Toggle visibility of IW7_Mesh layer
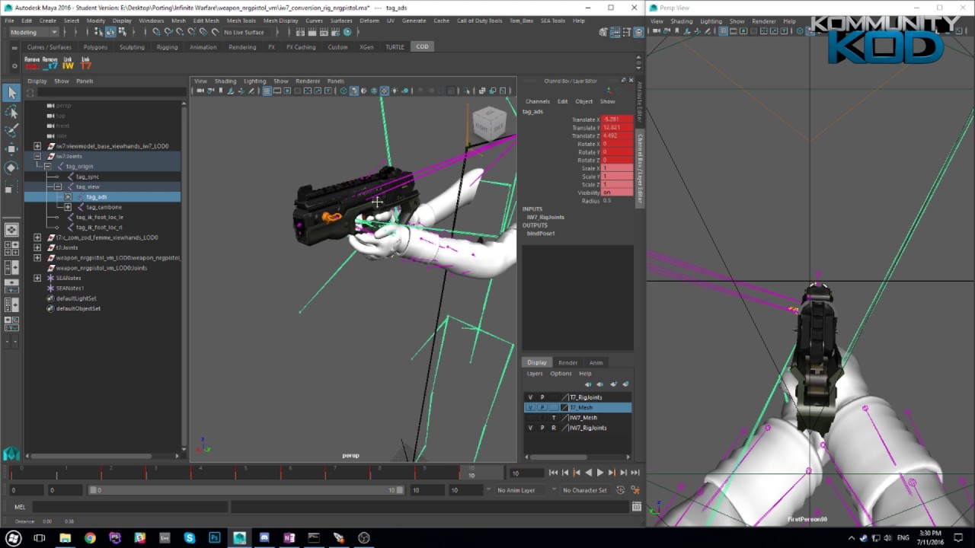Screen dimensions: 975x548 (530, 418)
